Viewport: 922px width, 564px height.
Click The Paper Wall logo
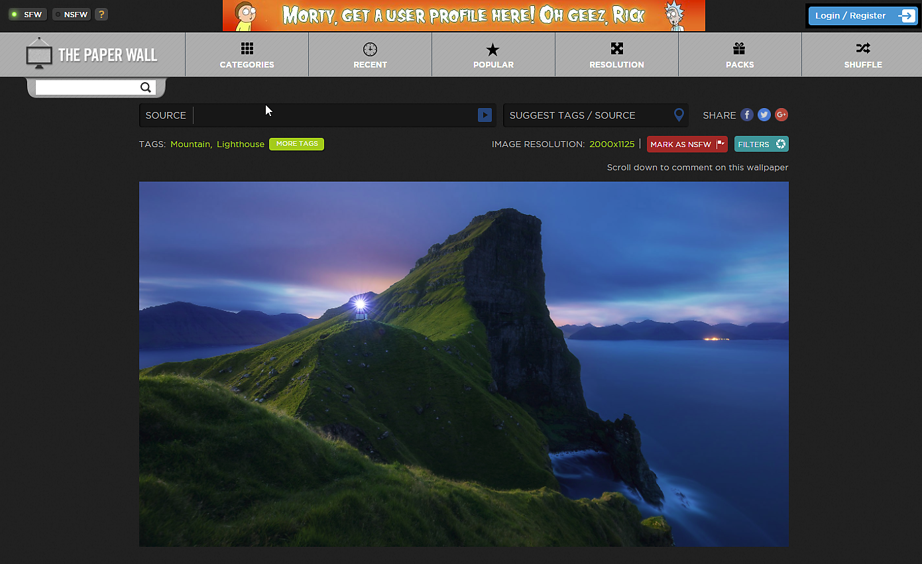(x=92, y=54)
